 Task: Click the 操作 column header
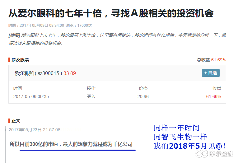pyautogui.click(x=91, y=88)
